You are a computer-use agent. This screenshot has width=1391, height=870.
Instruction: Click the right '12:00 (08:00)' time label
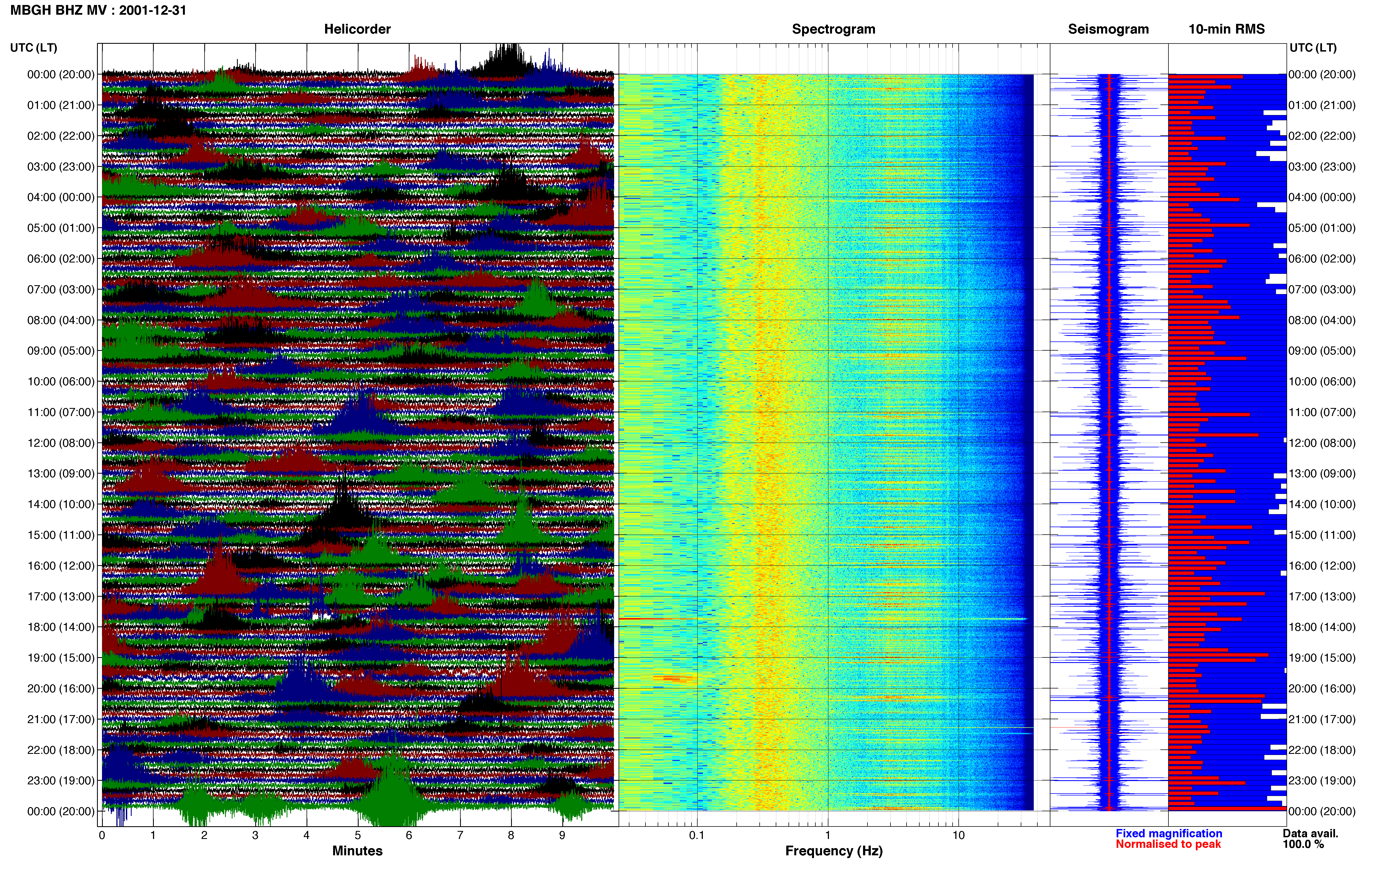[x=1322, y=443]
